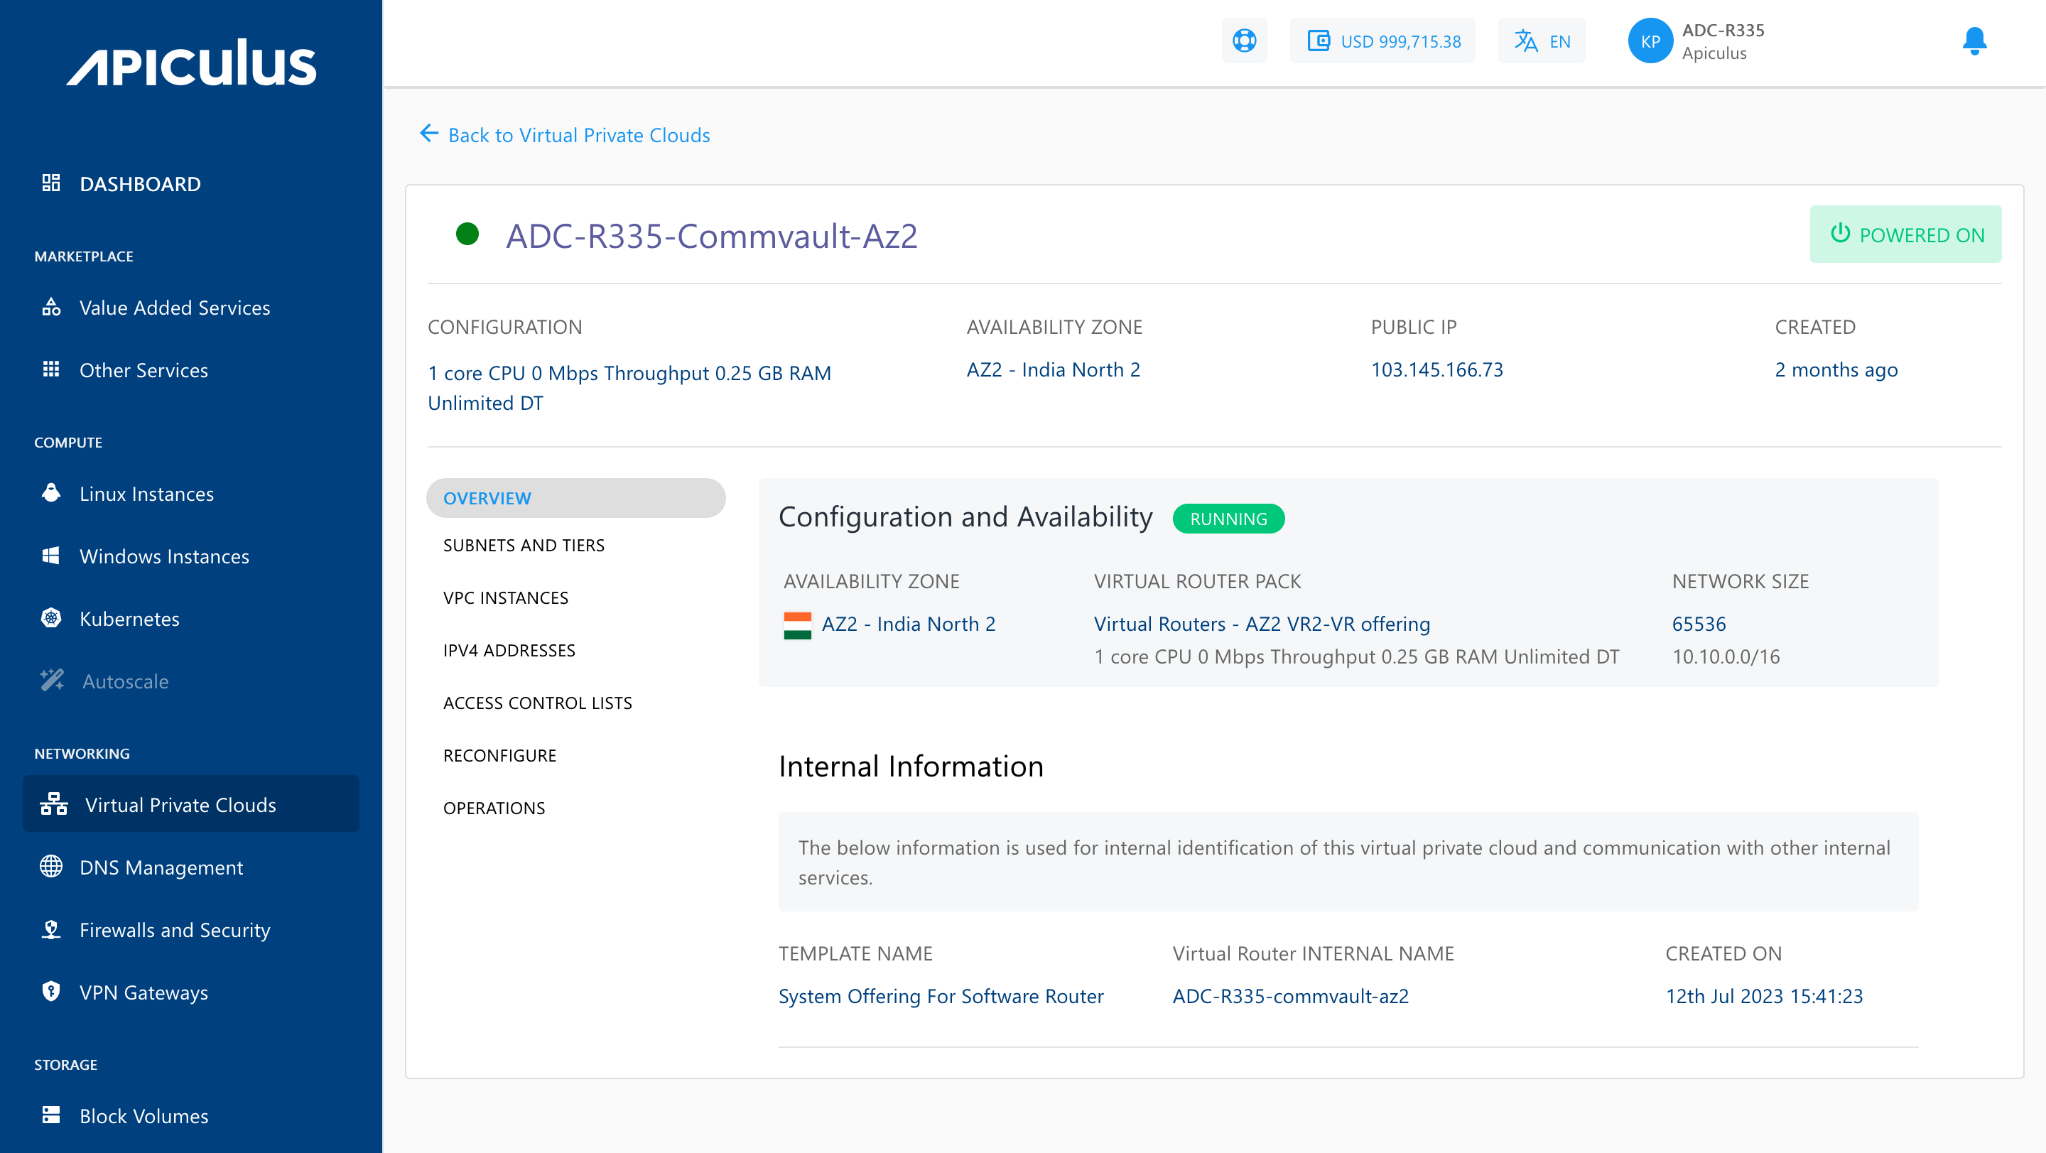2046x1153 pixels.
Task: Click the VPN Gateways icon
Action: [x=50, y=992]
